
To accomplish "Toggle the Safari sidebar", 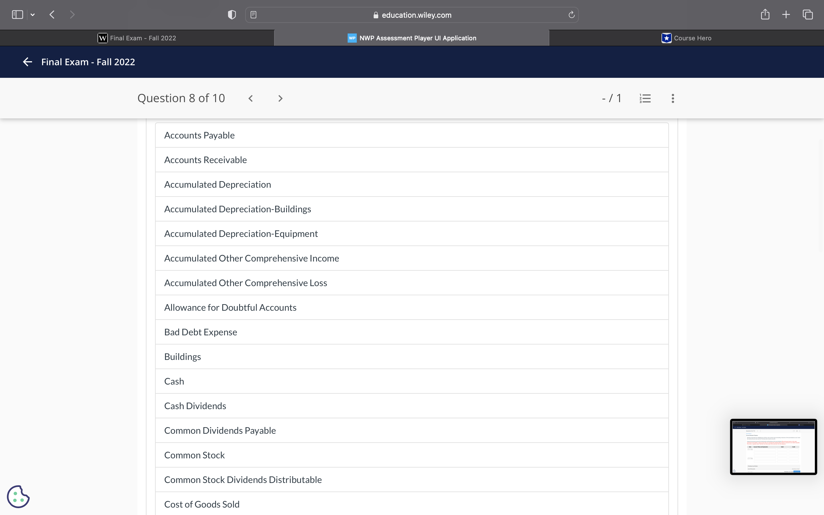I will pyautogui.click(x=17, y=15).
